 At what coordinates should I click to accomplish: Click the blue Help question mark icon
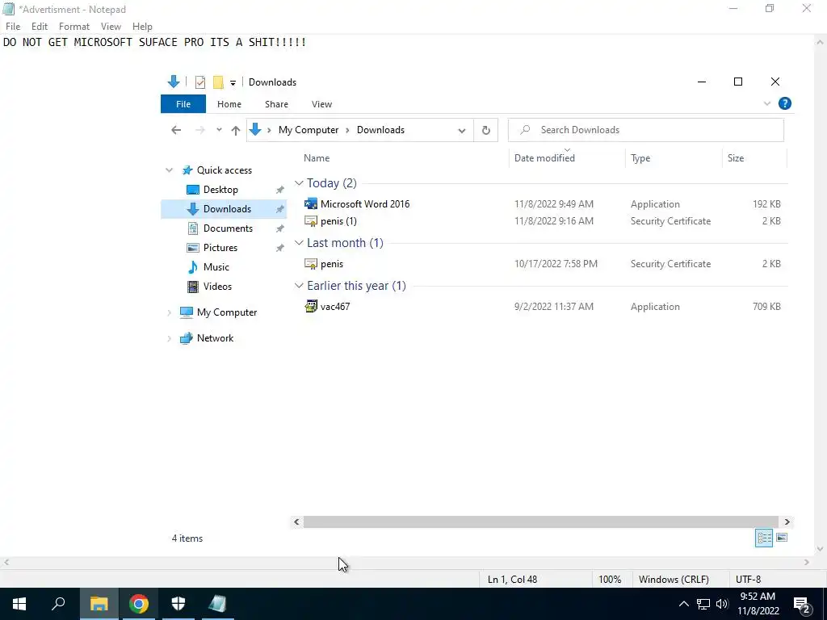(x=785, y=103)
